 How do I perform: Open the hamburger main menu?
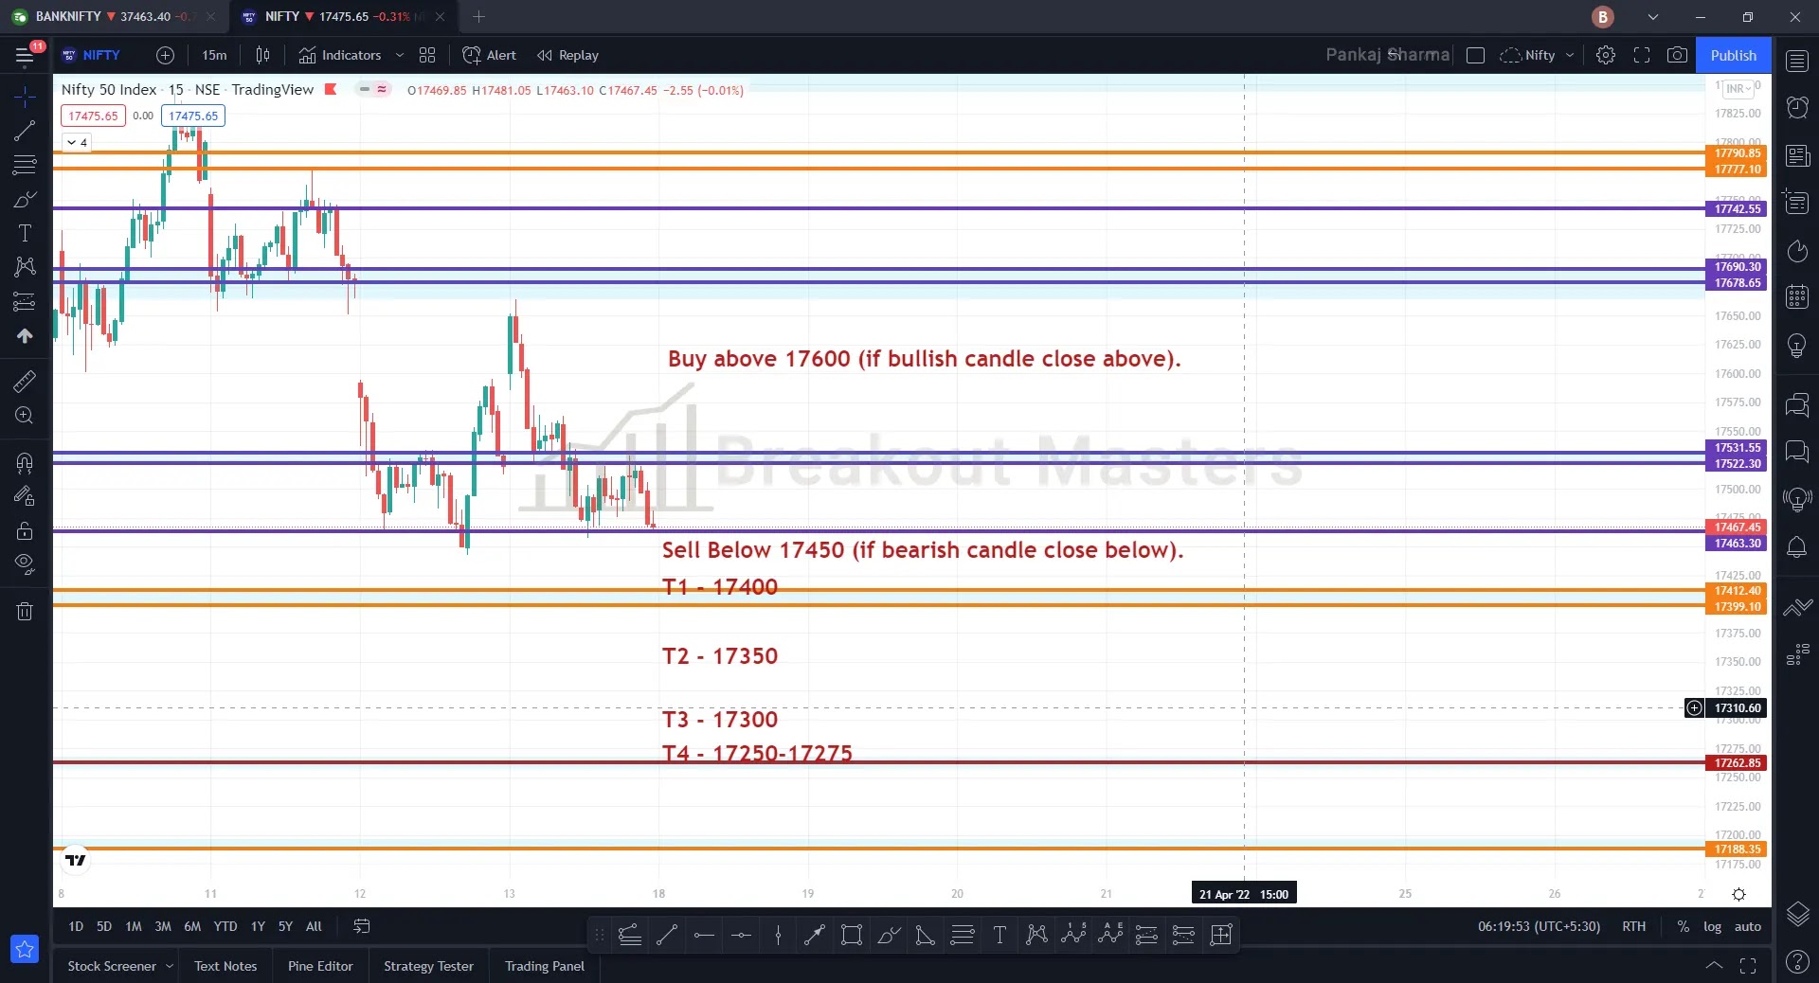[x=26, y=56]
